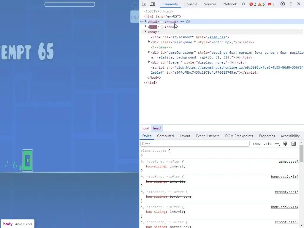Show more DevTools tabs chevron
The height and width of the screenshot is (228, 304).
point(243,4)
